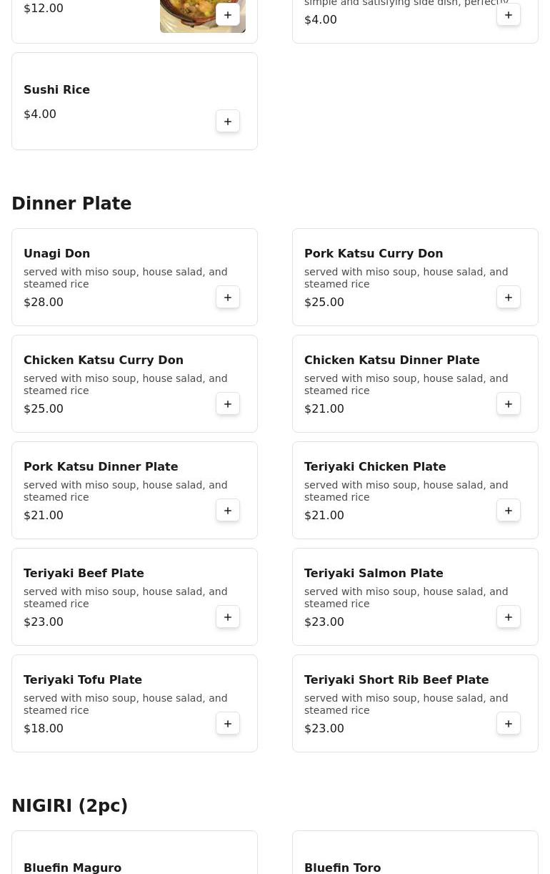The width and height of the screenshot is (550, 874).
Task: Select the Bluefin Maguro nigiri card
Action: click(134, 853)
